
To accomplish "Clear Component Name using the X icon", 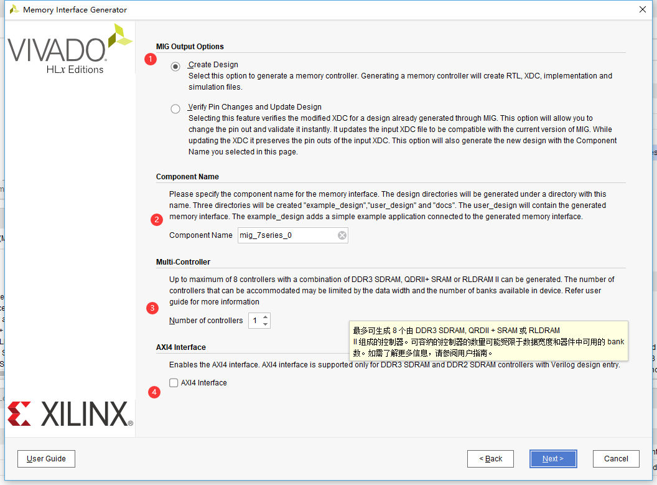I will (x=342, y=235).
